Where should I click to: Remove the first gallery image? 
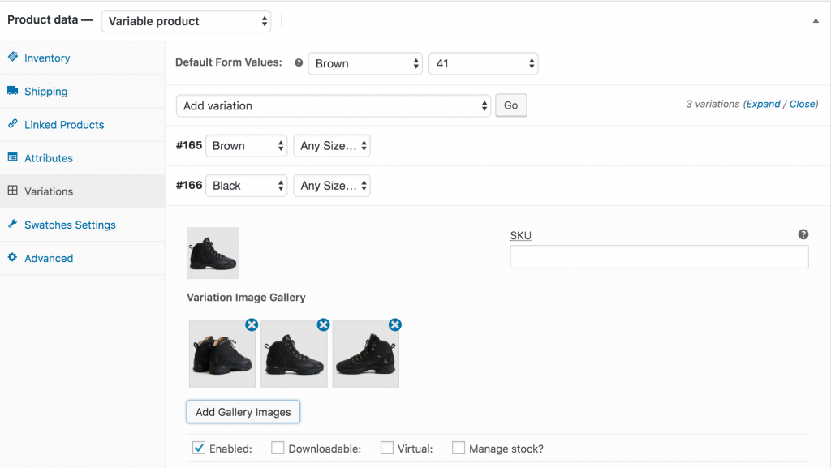coord(252,324)
